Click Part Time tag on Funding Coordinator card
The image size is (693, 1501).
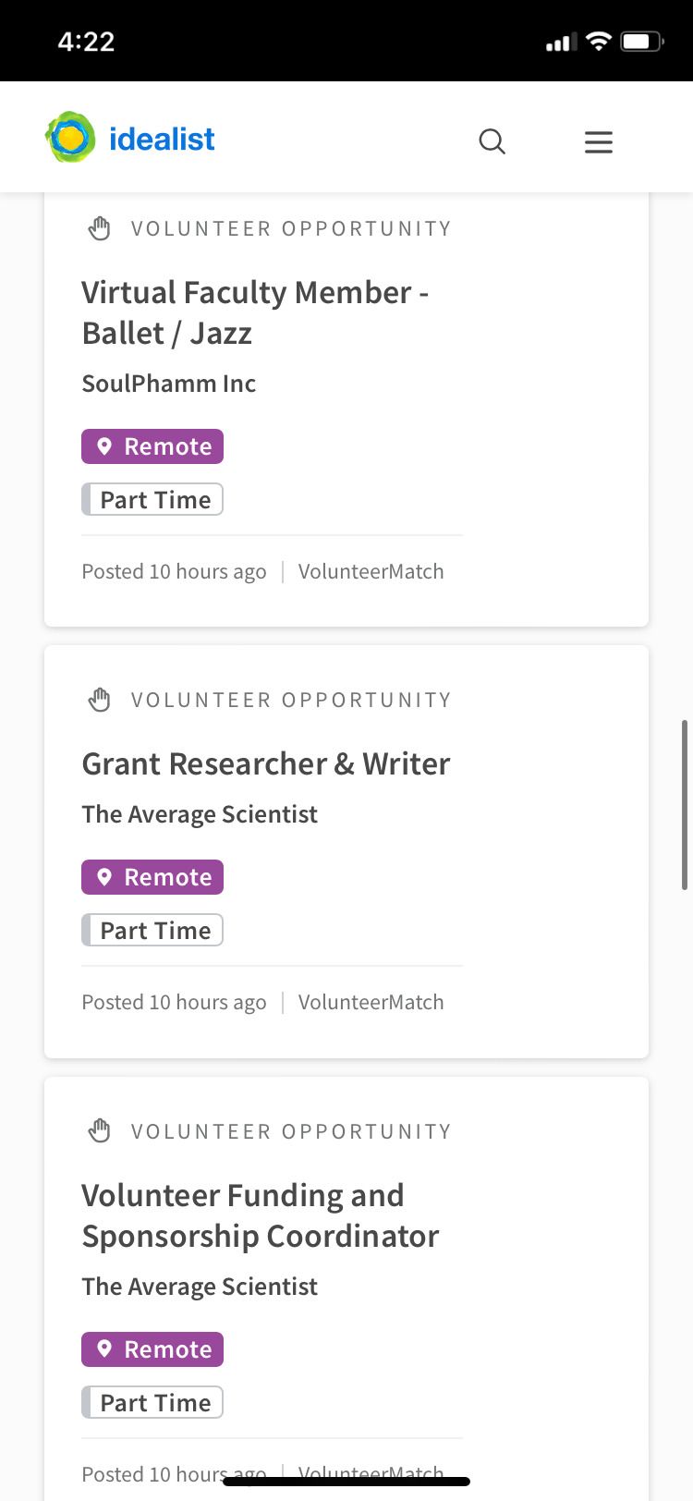click(153, 1403)
